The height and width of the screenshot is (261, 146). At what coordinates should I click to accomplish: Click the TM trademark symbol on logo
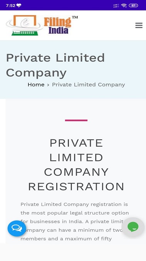click(75, 17)
